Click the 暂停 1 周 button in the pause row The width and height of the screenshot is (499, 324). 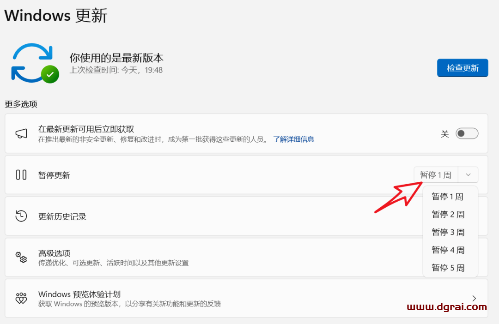tap(436, 175)
